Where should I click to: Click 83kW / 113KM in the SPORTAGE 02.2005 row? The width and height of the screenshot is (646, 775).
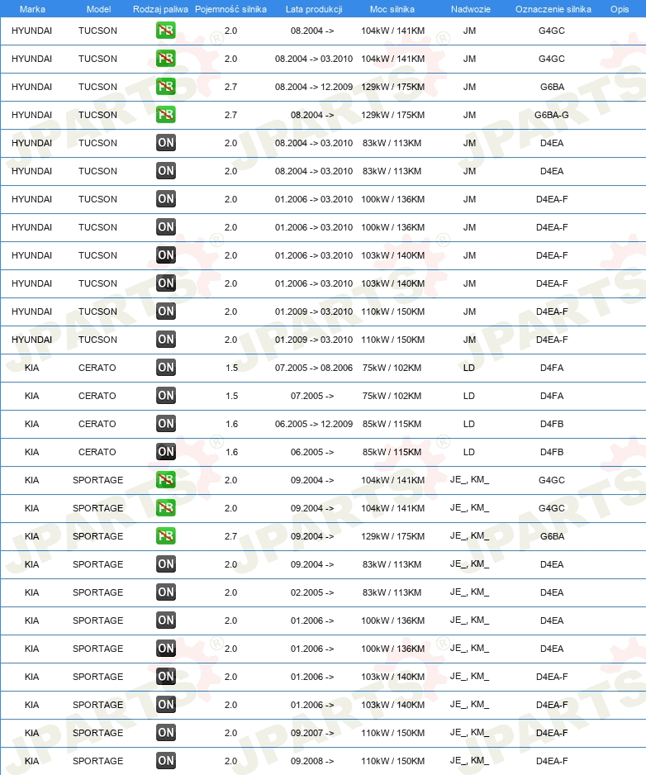coord(392,592)
